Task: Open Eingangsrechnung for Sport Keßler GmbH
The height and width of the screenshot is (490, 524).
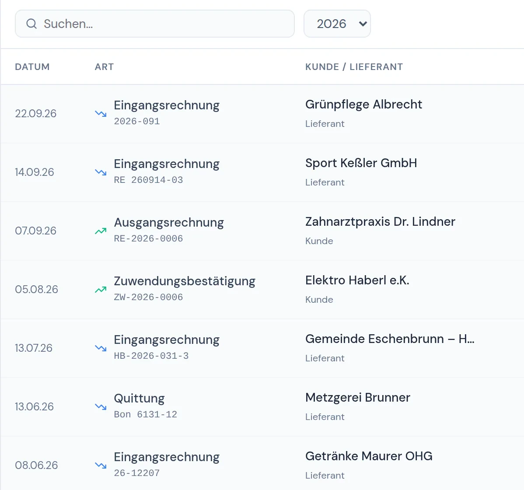Action: tap(167, 164)
